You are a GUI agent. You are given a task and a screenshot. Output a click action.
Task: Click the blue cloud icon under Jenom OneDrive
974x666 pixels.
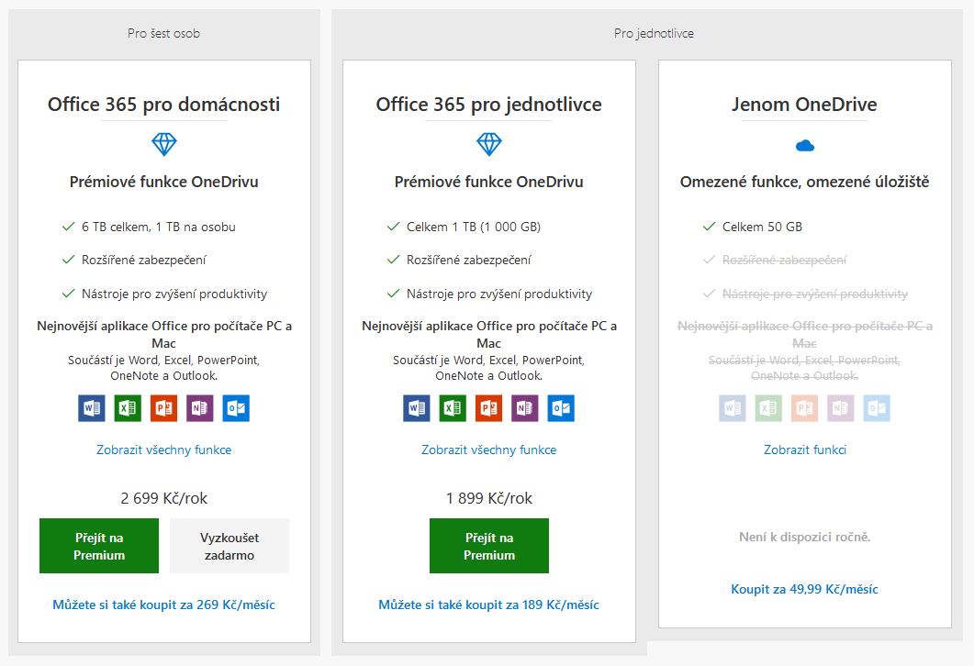804,146
